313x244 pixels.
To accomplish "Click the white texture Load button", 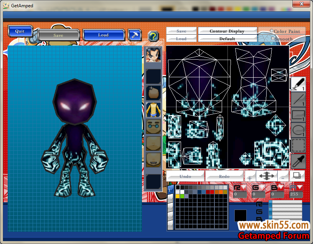I will [x=181, y=38].
